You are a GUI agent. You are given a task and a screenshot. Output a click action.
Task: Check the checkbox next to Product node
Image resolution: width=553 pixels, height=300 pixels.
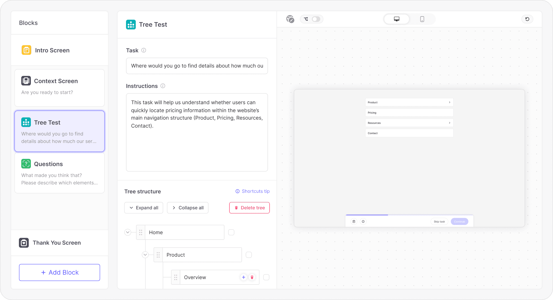point(249,255)
